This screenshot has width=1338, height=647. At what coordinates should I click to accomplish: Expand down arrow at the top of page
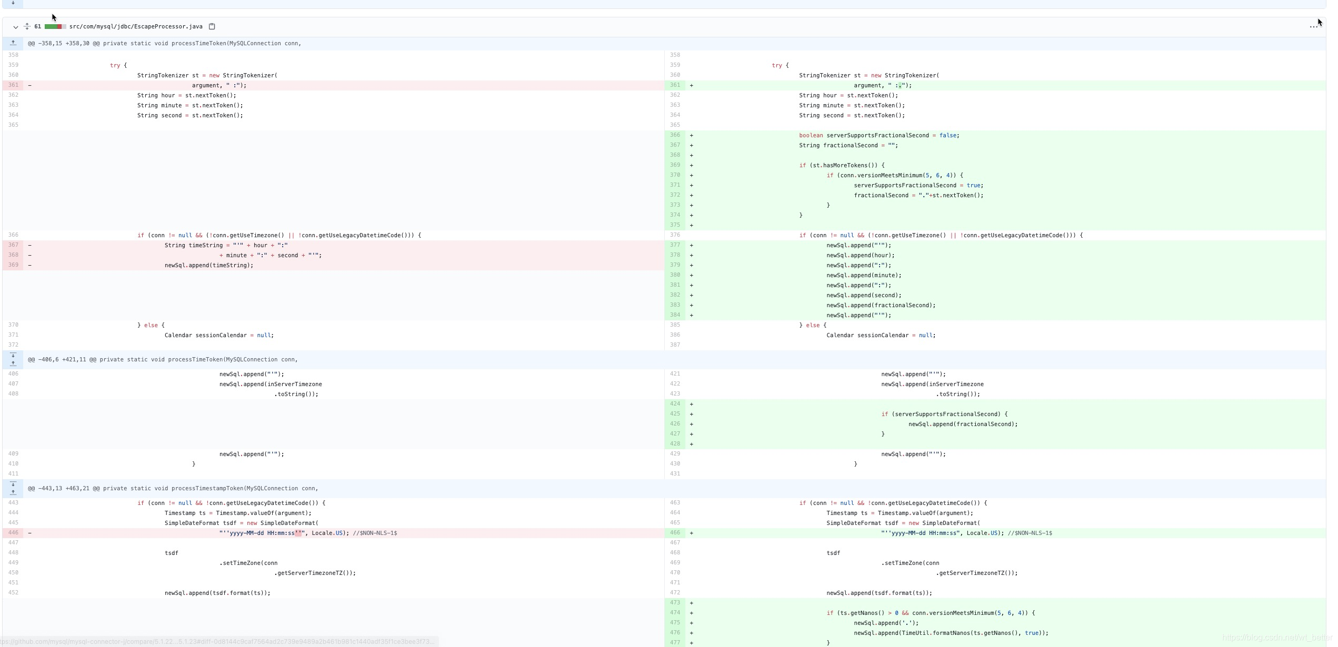(x=13, y=3)
